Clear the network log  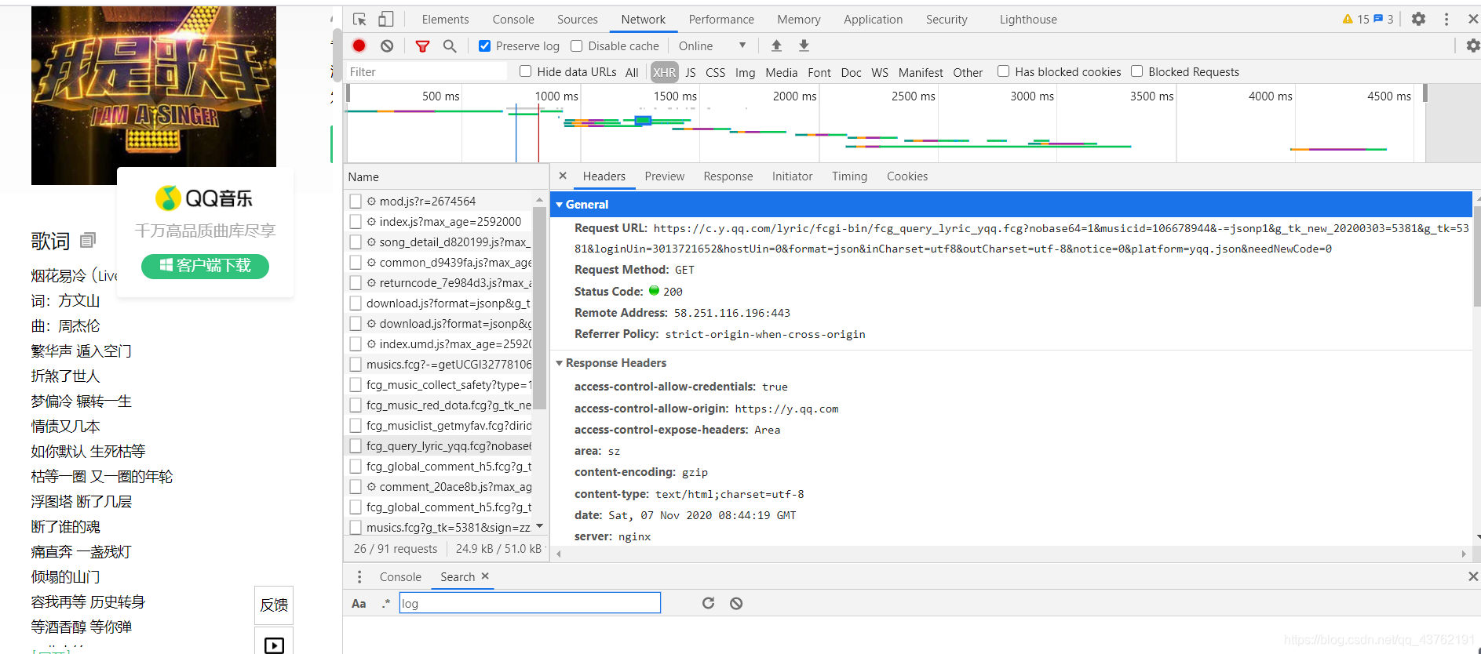[387, 46]
